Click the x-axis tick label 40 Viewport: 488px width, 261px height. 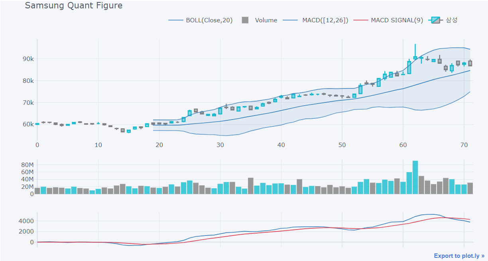pos(281,145)
